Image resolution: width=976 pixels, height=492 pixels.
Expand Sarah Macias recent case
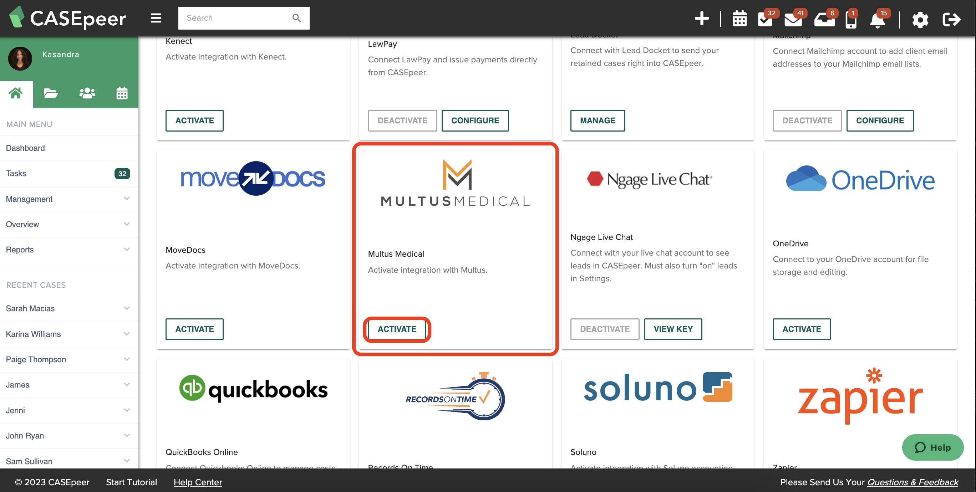[x=69, y=309]
